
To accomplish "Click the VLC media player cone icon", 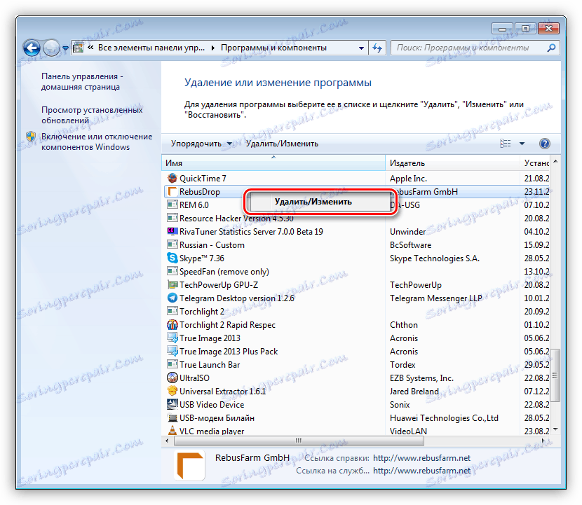I will tap(172, 431).
